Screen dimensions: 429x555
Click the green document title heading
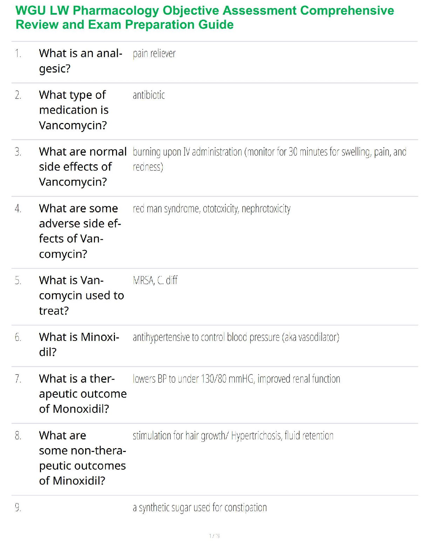click(x=205, y=18)
